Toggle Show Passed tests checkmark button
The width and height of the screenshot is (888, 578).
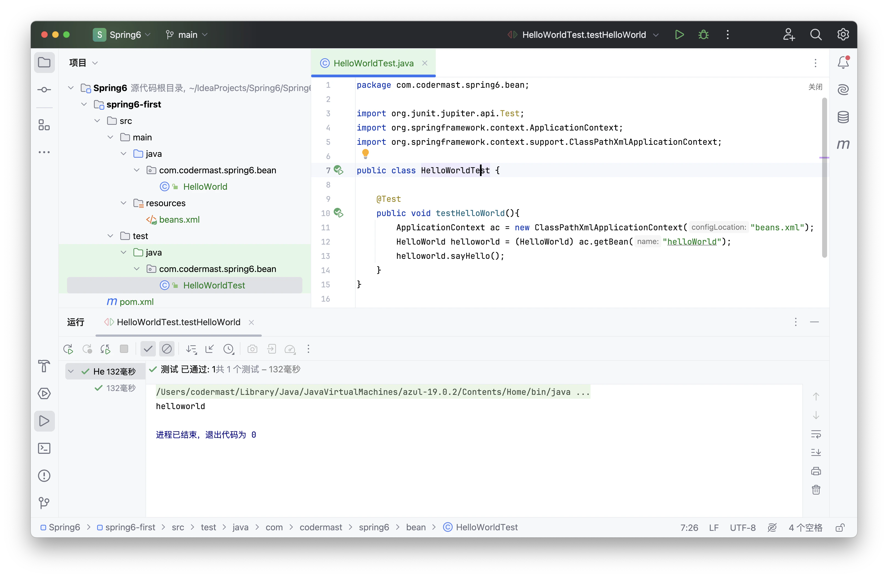[148, 349]
